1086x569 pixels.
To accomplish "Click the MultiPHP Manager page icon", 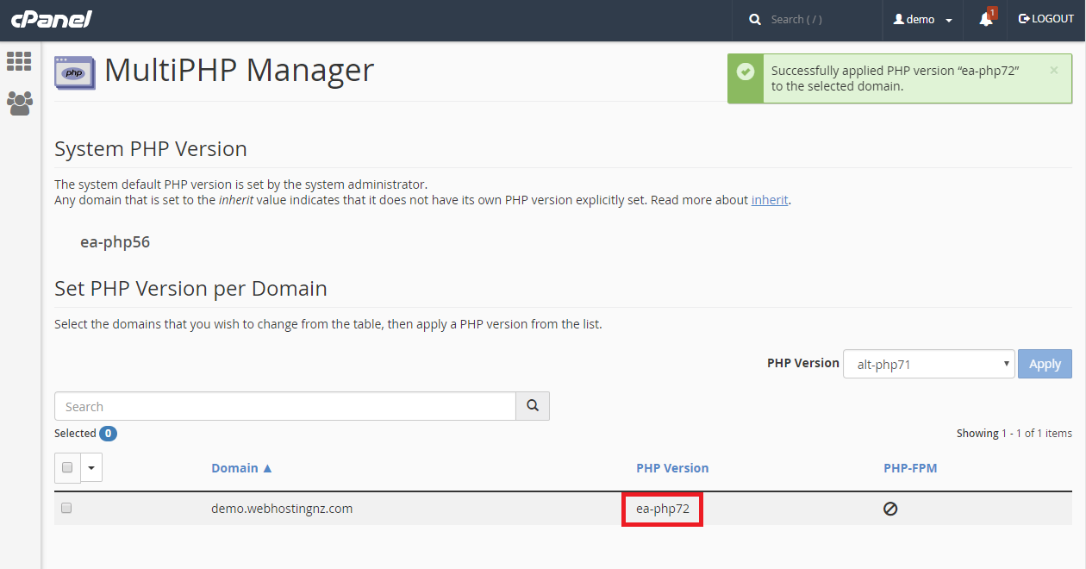I will 74,72.
